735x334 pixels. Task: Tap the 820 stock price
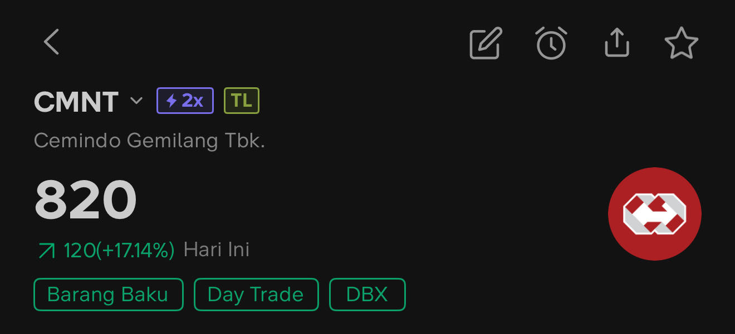click(x=86, y=200)
